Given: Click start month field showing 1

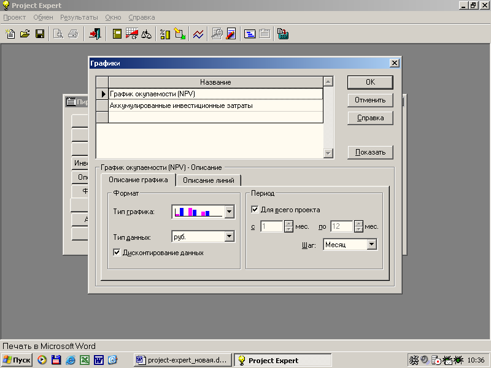Looking at the screenshot, I should 272,226.
